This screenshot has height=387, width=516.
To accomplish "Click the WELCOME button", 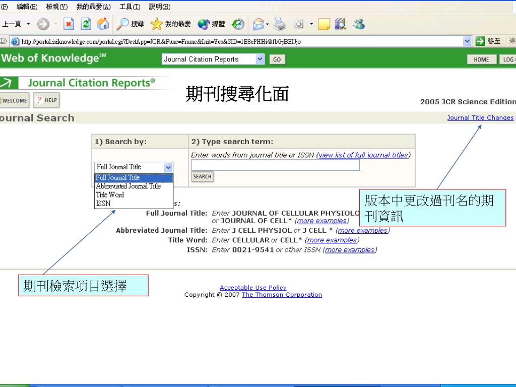I will pos(14,100).
